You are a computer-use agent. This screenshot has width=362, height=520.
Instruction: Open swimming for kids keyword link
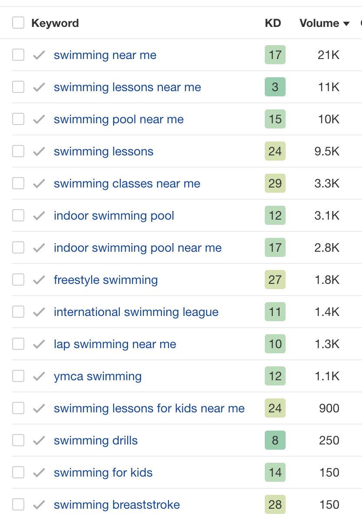pyautogui.click(x=103, y=473)
